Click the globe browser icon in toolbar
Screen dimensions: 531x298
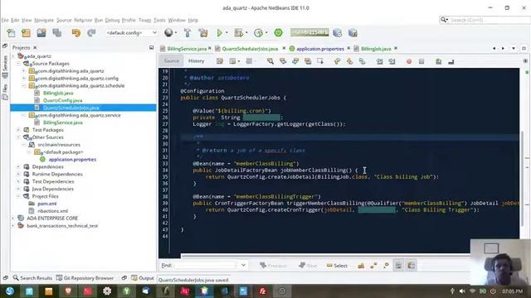click(168, 33)
